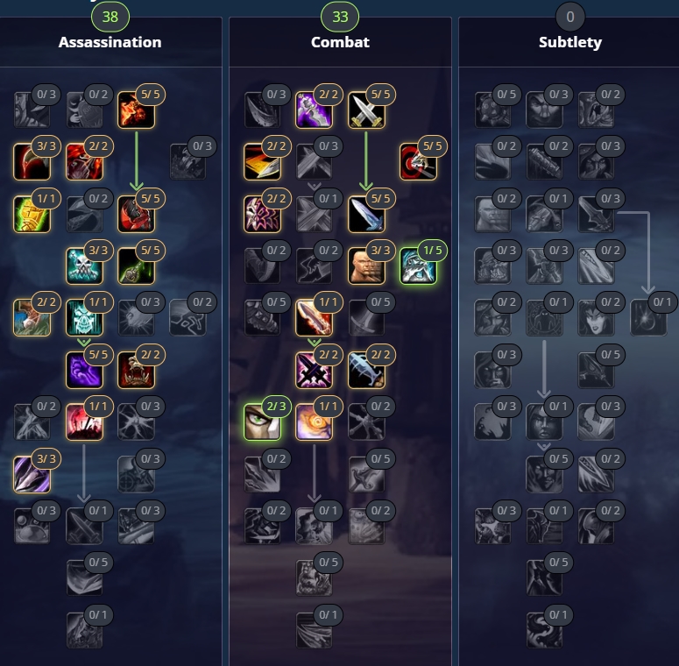The width and height of the screenshot is (679, 666).
Task: Select the glowing orange swirl Adrenaline Rush talent
Action: point(314,422)
